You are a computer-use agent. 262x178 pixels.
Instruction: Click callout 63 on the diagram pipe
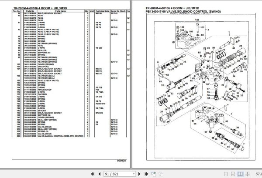160,81
